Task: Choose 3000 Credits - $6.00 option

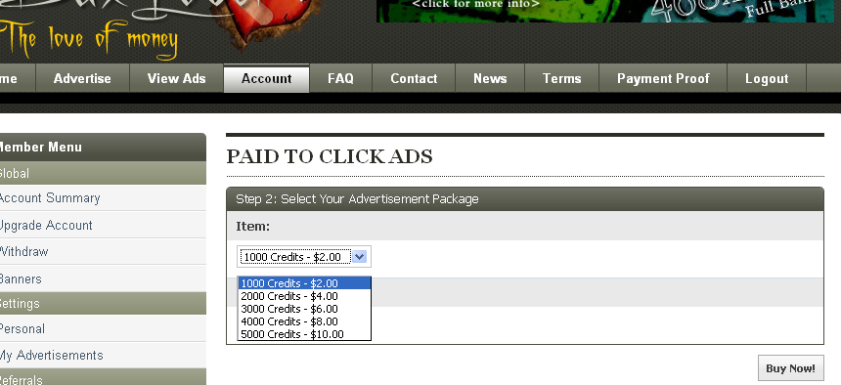Action: coord(305,309)
